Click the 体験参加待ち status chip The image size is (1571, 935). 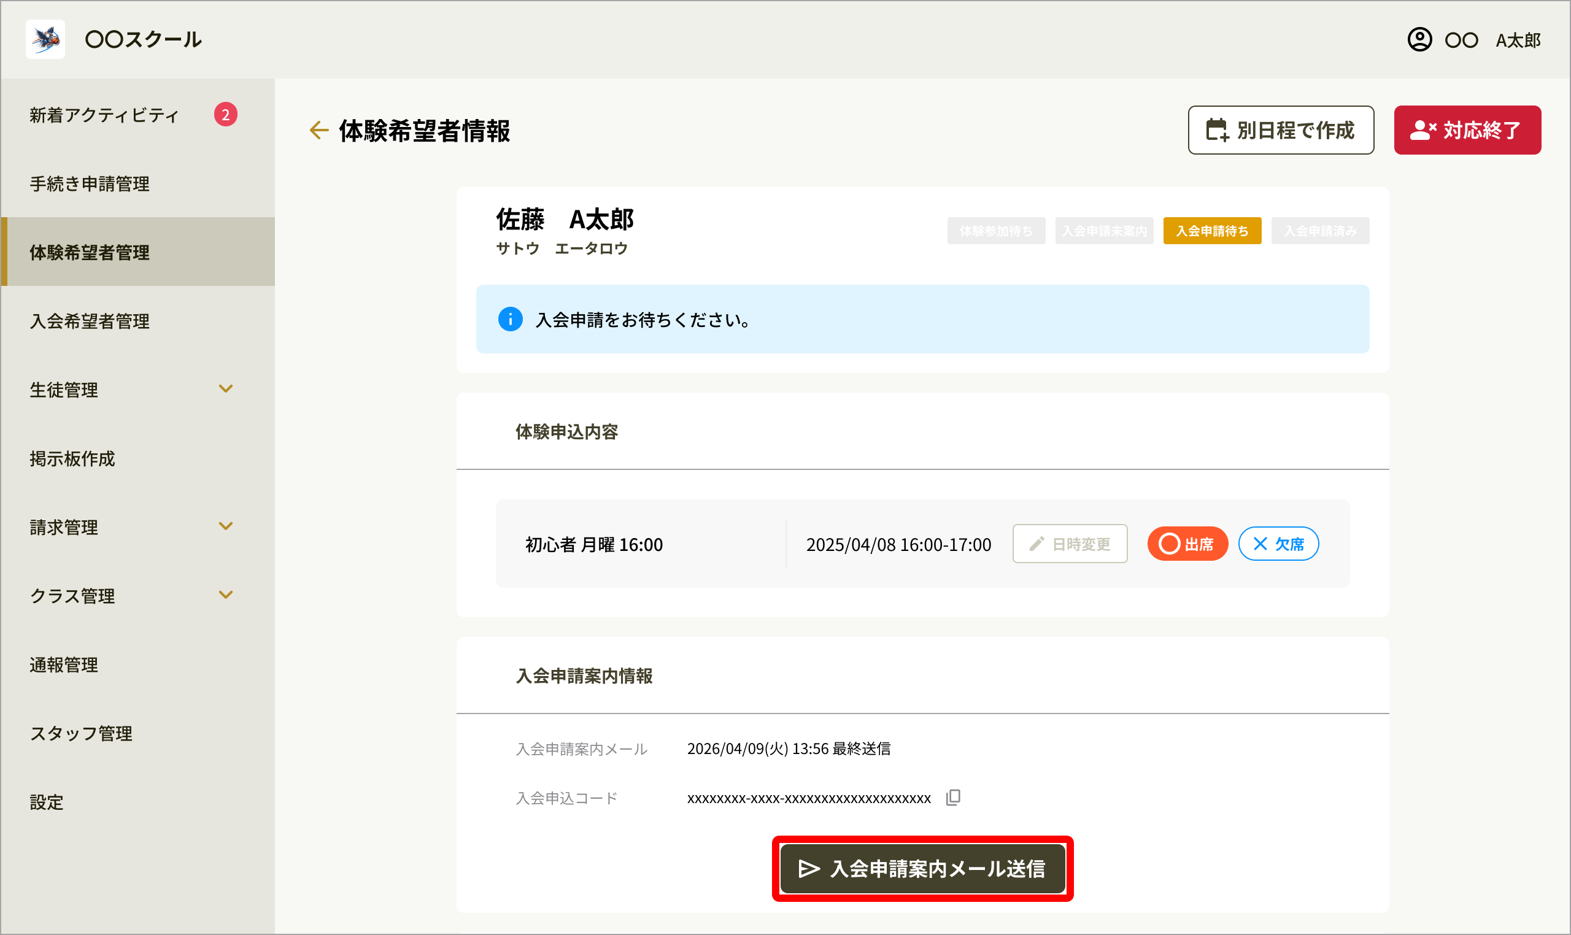[x=995, y=231]
